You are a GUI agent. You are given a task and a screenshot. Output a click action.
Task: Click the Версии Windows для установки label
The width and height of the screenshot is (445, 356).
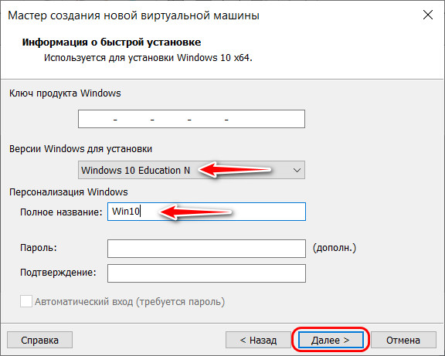(80, 148)
